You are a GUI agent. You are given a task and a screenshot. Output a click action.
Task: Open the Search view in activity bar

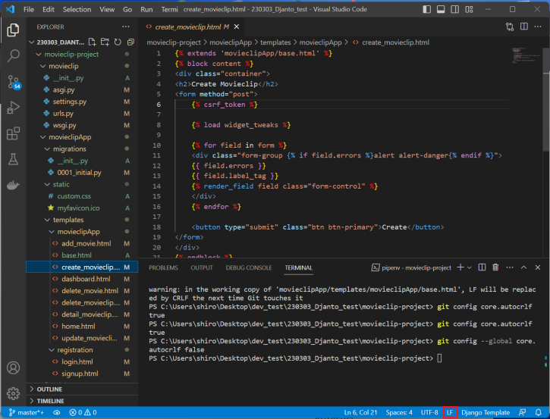coord(13,56)
